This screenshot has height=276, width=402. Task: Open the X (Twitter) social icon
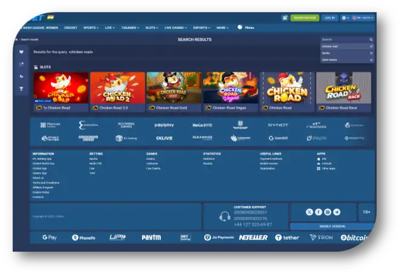pos(309,212)
